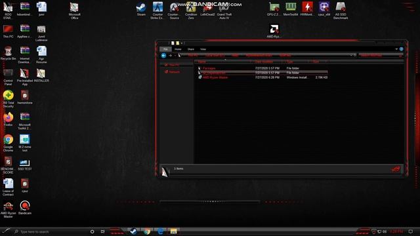Screen dimensions: 420x236
Task: Launch 360 Total Security
Action: point(8,99)
